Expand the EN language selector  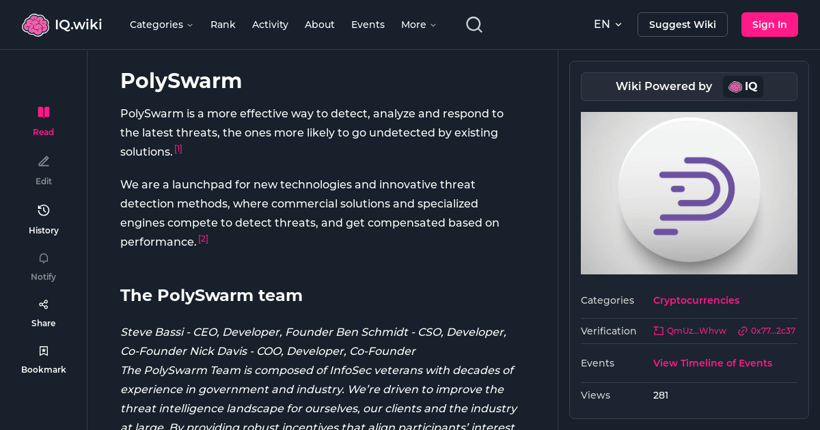click(x=607, y=24)
